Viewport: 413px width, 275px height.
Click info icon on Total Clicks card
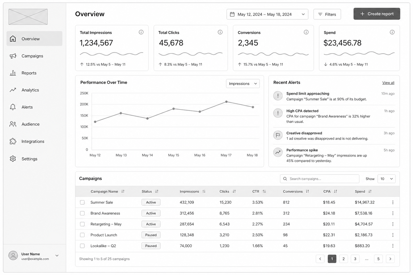[220, 32]
